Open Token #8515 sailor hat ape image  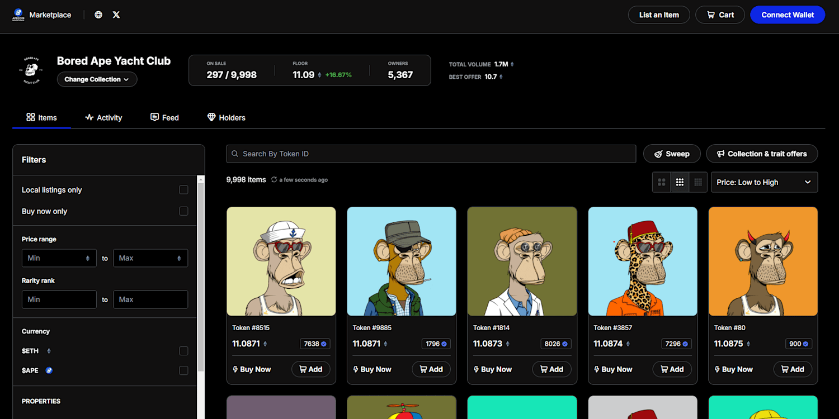click(x=281, y=261)
